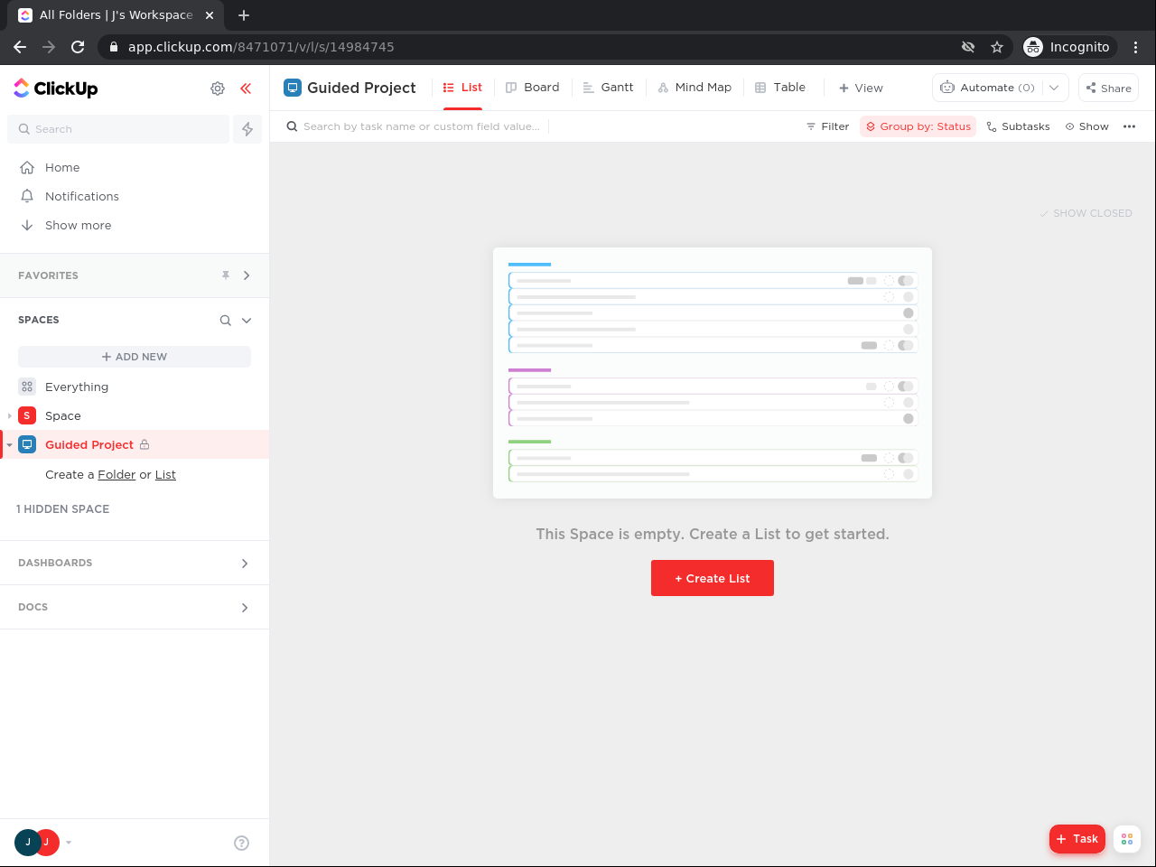
Task: Open Chrome menu three dots
Action: (1136, 47)
